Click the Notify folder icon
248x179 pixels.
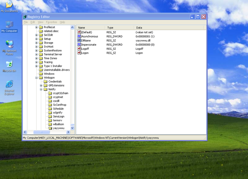point(45,89)
